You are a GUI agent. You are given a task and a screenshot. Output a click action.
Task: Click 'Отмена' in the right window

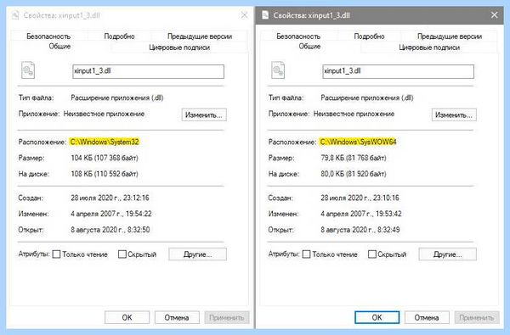pyautogui.click(x=427, y=317)
